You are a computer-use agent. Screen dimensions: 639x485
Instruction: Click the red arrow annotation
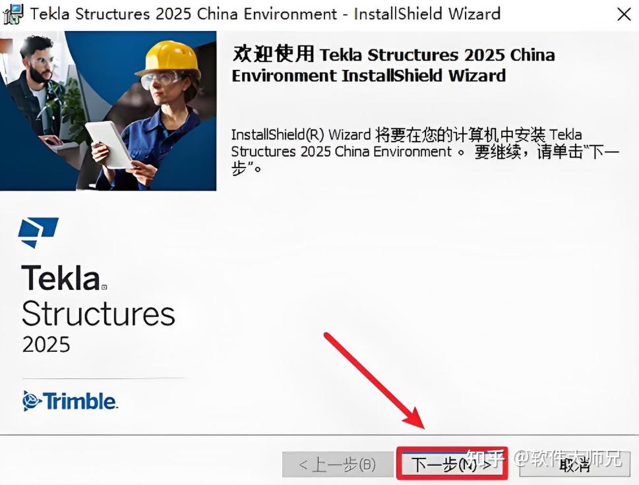375,381
